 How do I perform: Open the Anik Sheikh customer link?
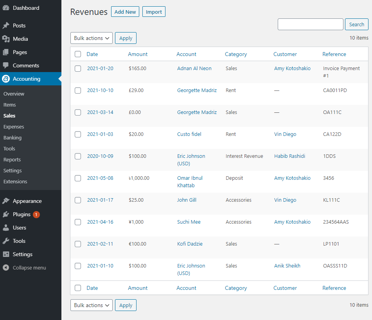[x=287, y=266]
